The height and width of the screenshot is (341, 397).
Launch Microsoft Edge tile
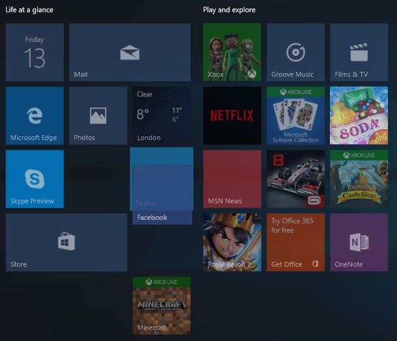tap(35, 115)
